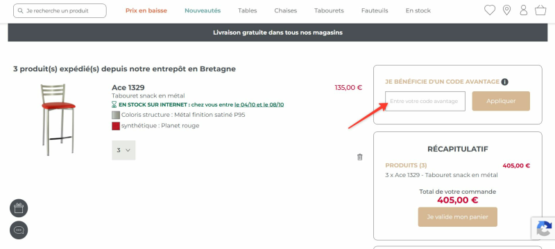Click the Ace 1329 stool thumbnail

58,120
